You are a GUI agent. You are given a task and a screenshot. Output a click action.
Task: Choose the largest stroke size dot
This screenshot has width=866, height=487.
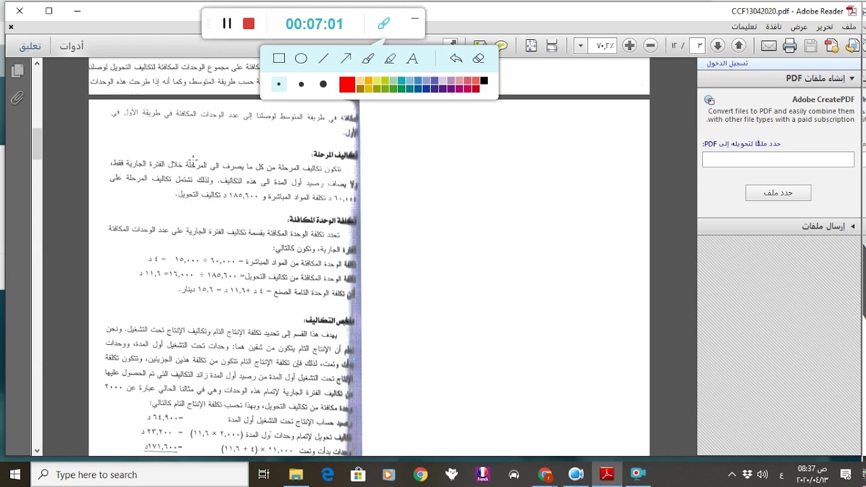(323, 85)
